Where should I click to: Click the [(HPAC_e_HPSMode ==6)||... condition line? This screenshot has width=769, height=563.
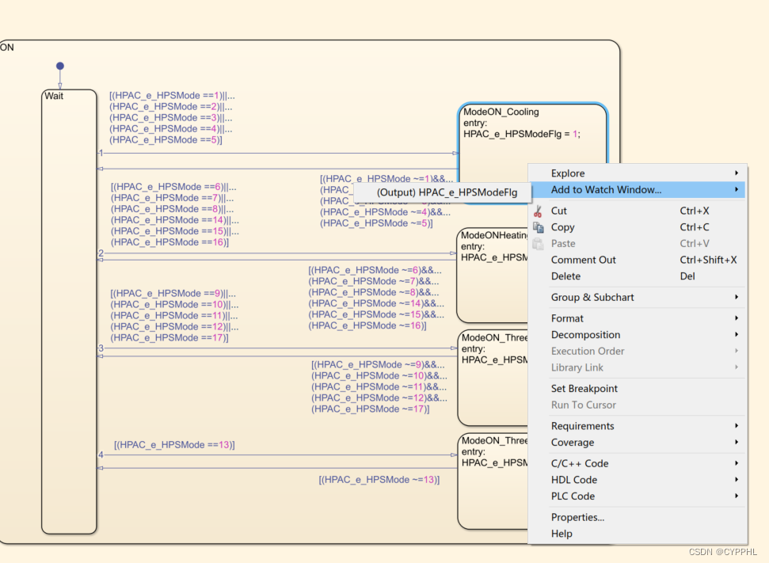tap(173, 187)
